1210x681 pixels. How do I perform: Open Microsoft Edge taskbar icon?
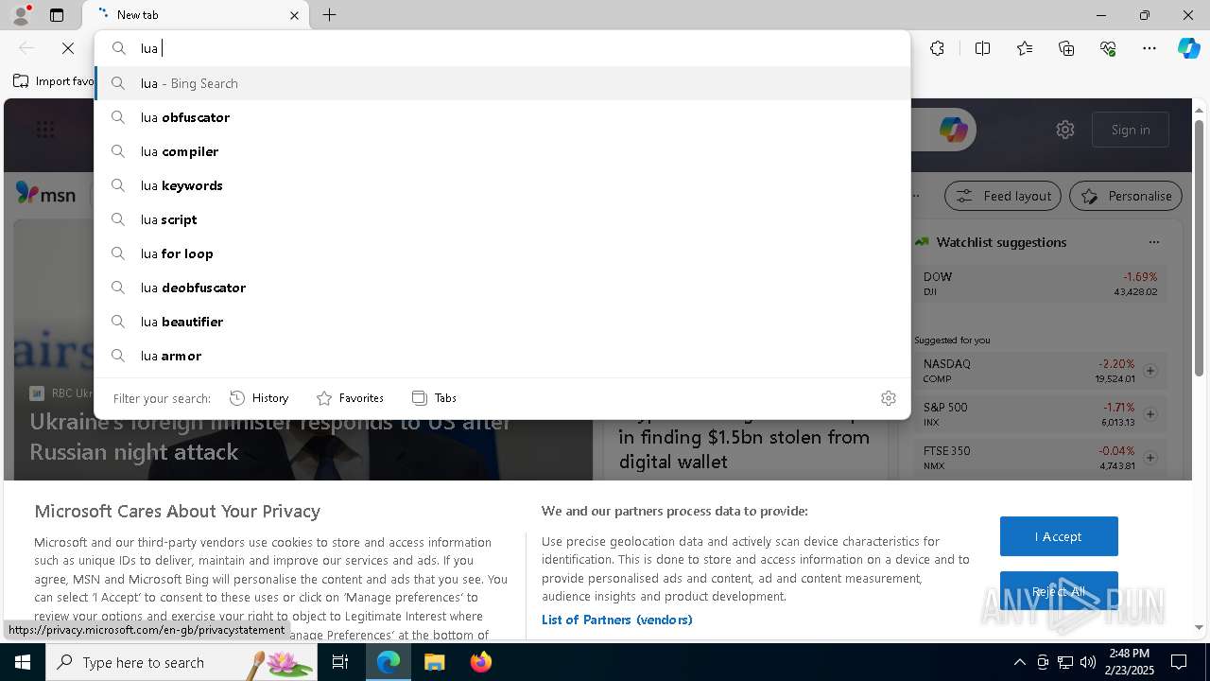point(389,662)
